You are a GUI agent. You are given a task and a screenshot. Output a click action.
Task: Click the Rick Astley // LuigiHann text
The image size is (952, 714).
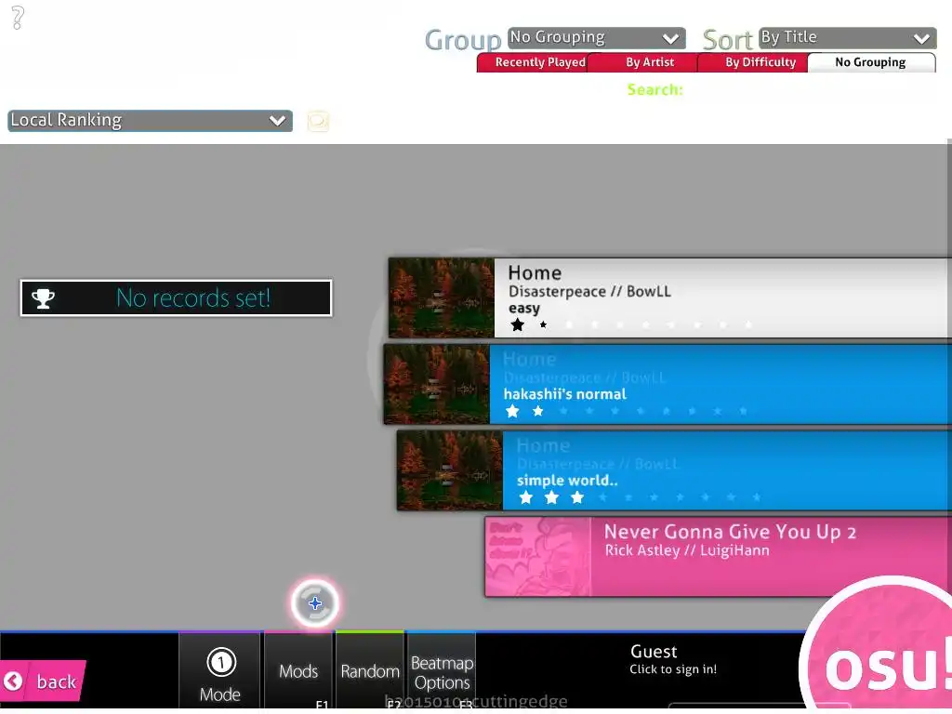687,550
